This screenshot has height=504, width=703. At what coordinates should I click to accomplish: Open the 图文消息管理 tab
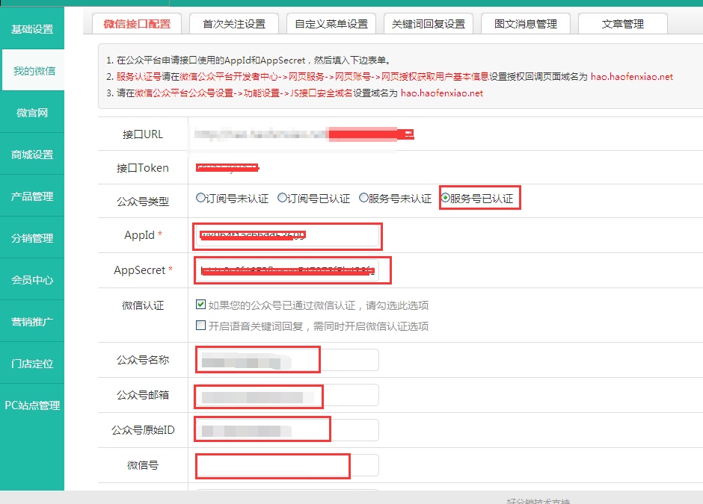[525, 24]
